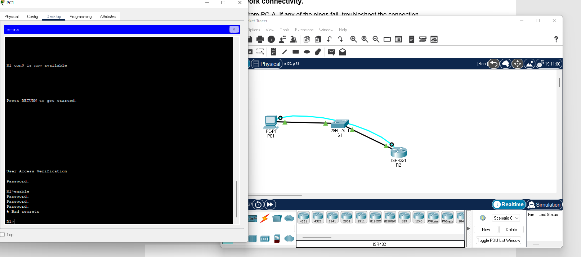Open the Programming tab
581x257 pixels.
pos(81,17)
